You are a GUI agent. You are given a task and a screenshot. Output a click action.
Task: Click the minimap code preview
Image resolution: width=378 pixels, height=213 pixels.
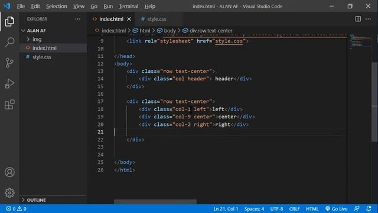[x=360, y=41]
